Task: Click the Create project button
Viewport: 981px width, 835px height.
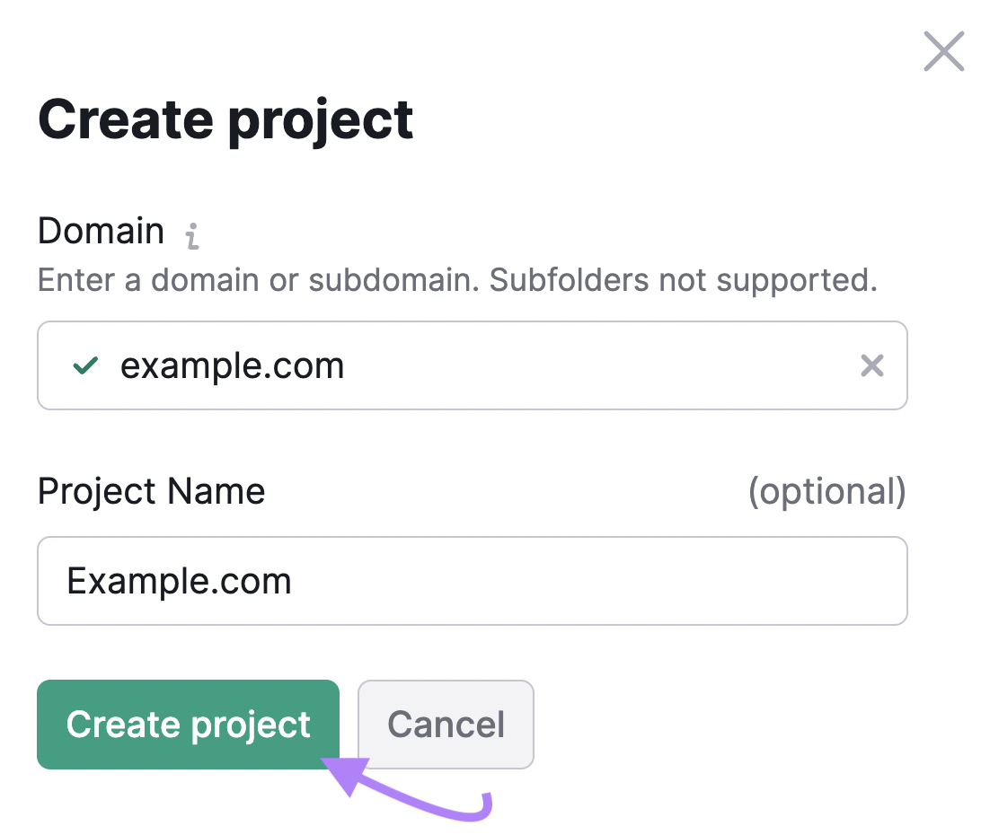Action: (x=188, y=725)
